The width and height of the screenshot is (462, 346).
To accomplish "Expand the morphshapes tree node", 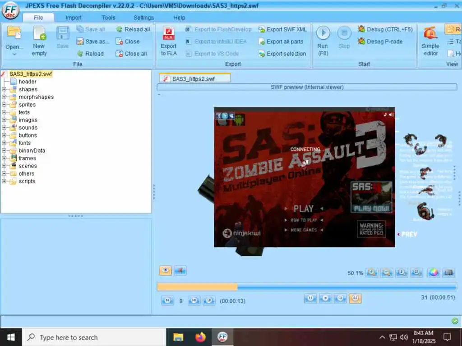I will (x=4, y=97).
